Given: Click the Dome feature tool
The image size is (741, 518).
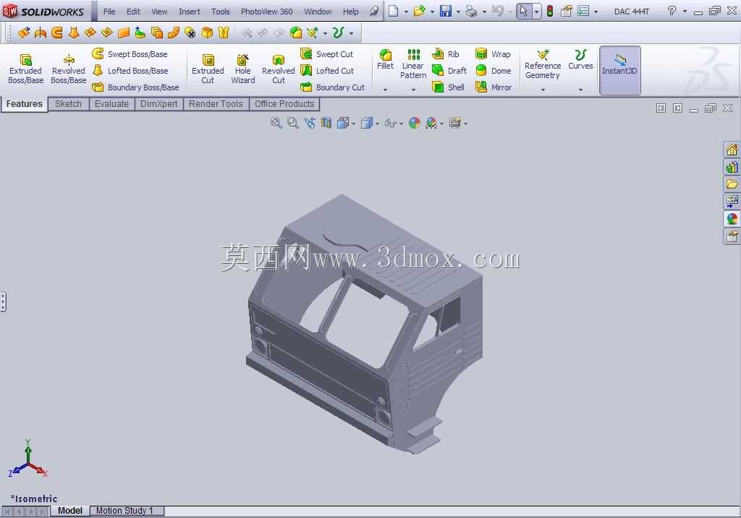Looking at the screenshot, I should point(494,70).
